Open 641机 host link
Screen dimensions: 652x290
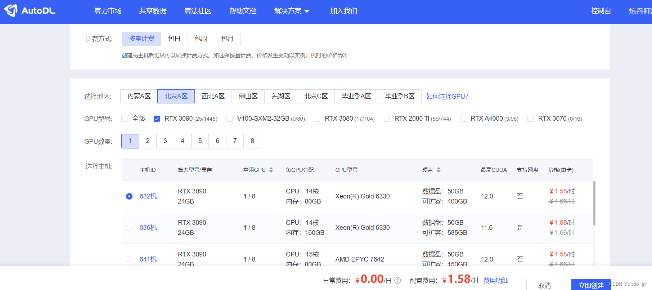point(148,259)
